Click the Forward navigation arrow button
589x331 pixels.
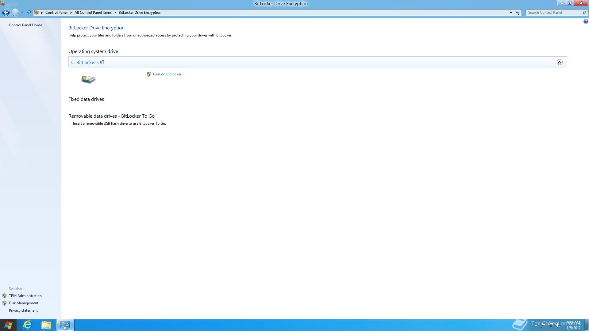(15, 13)
